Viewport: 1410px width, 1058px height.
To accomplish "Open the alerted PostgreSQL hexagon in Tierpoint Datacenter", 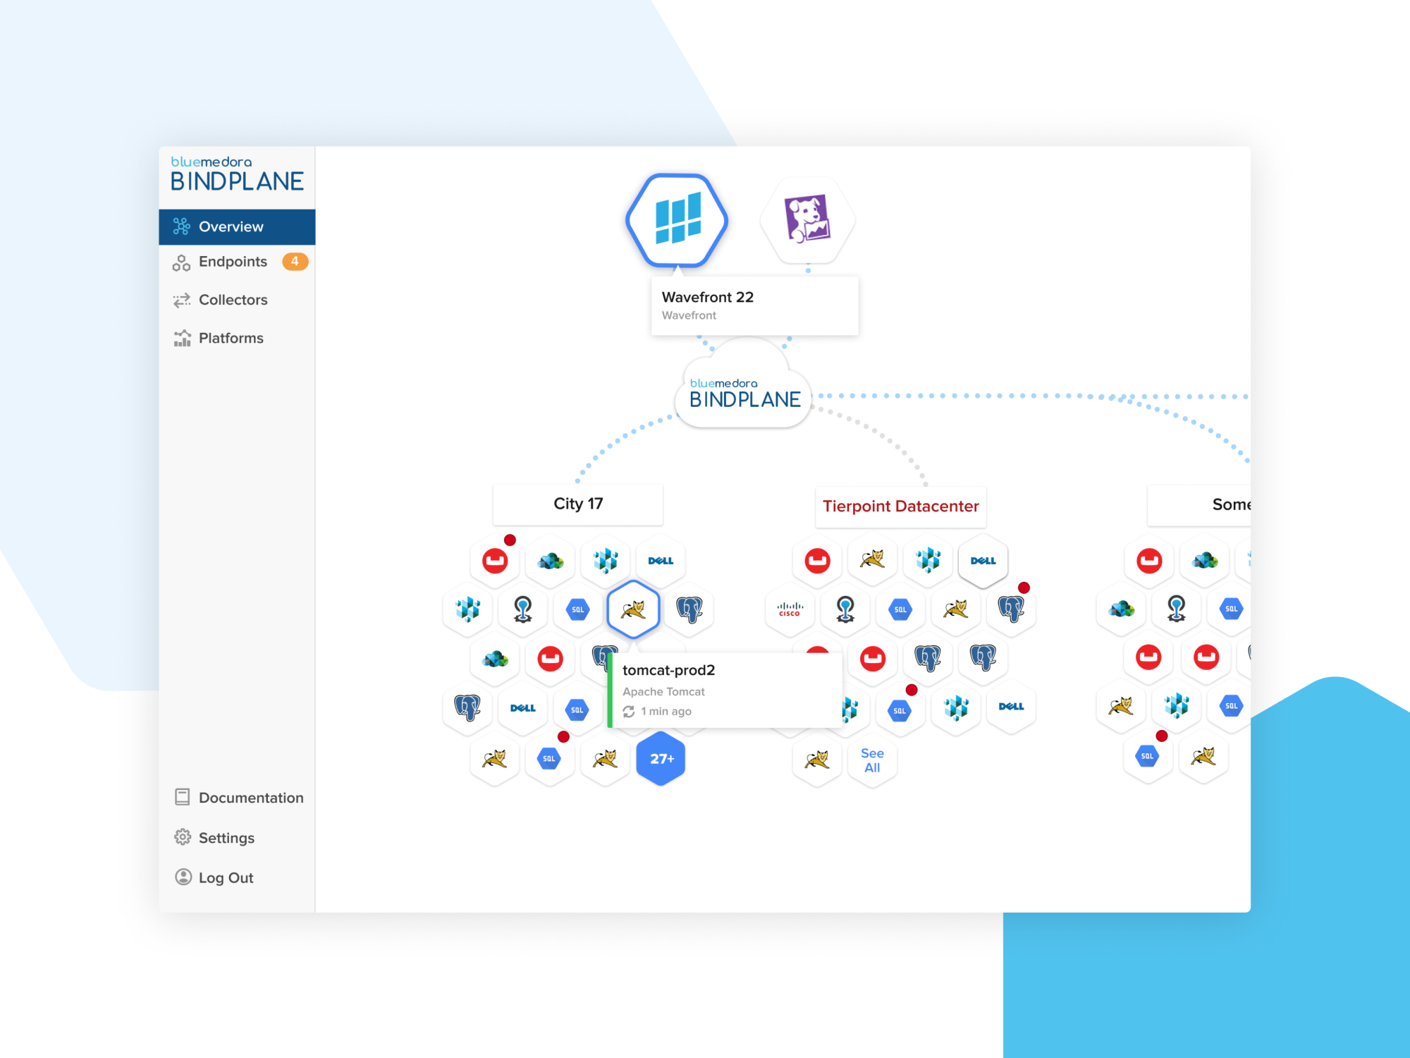I will (1011, 609).
